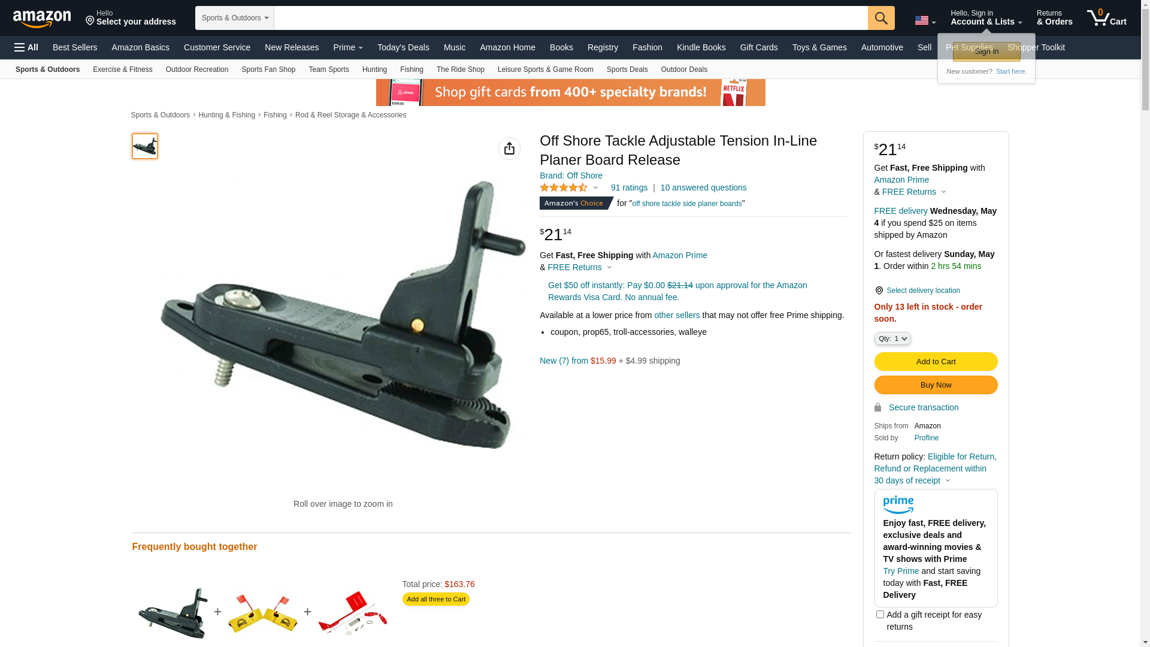Click the share icon on product image

[x=509, y=149]
